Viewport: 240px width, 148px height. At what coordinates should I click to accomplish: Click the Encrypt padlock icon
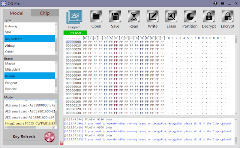(x=228, y=16)
